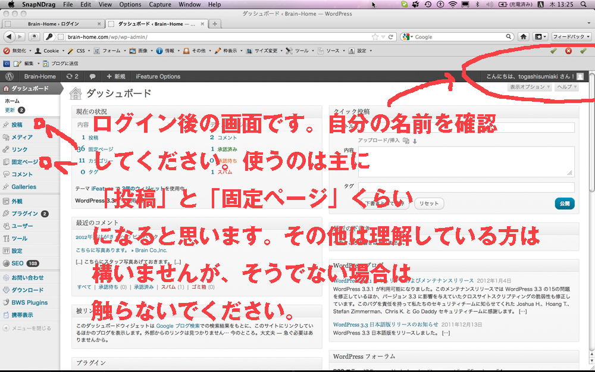Image resolution: width=595 pixels, height=372 pixels.
Task: Expand ヘルプ help dropdown
Action: 566,87
